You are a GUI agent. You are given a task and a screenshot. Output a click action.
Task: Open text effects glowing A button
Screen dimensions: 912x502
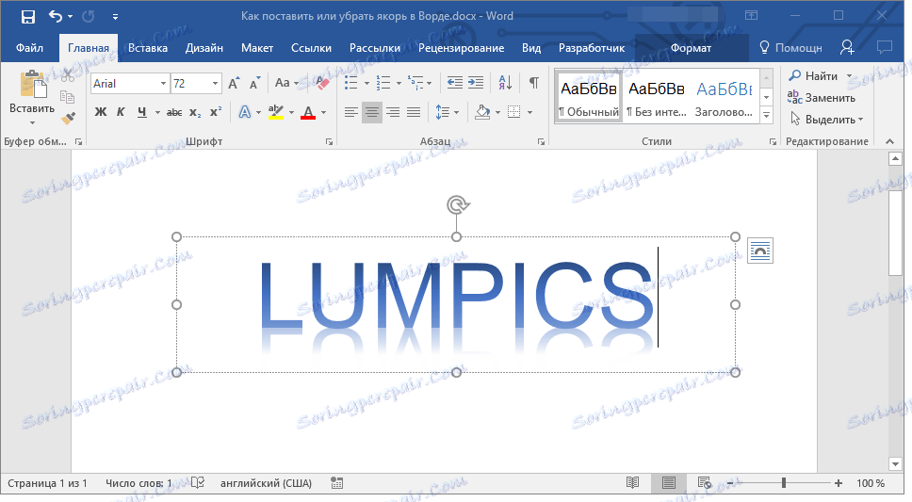244,112
